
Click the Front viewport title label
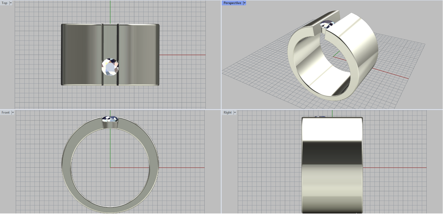[6, 113]
